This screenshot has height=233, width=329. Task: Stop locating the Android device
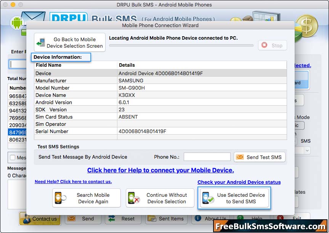tap(272, 45)
